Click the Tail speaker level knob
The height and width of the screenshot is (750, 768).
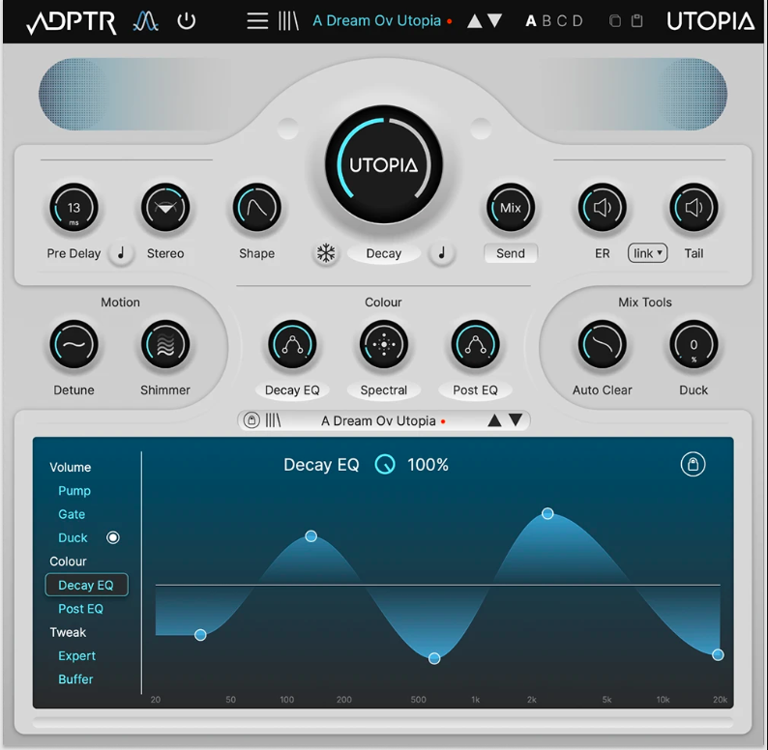point(694,208)
